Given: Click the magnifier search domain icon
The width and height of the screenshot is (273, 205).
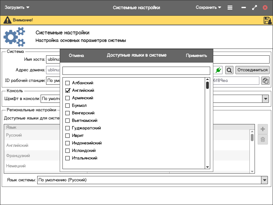Looking at the screenshot, I should (229, 70).
